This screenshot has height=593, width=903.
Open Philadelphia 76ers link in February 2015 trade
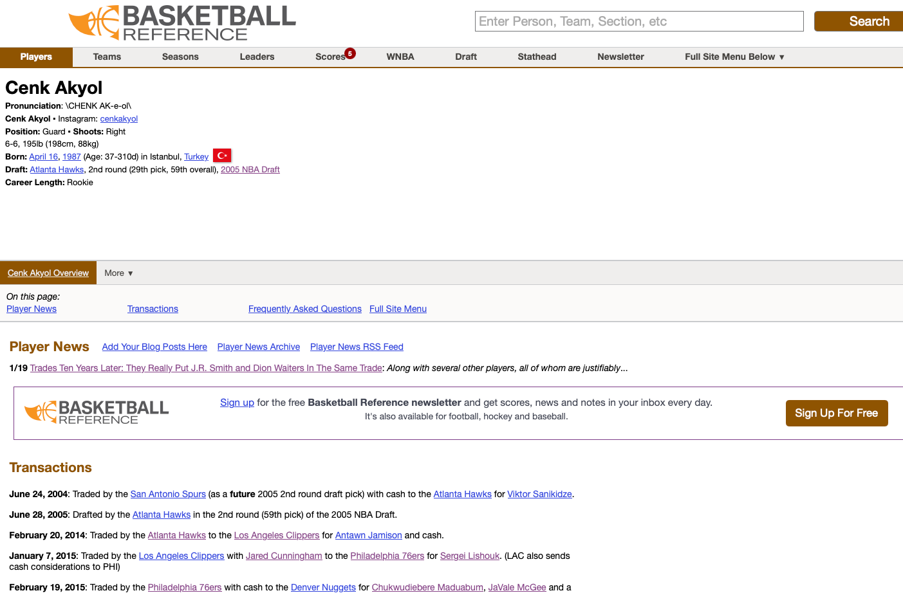point(185,587)
